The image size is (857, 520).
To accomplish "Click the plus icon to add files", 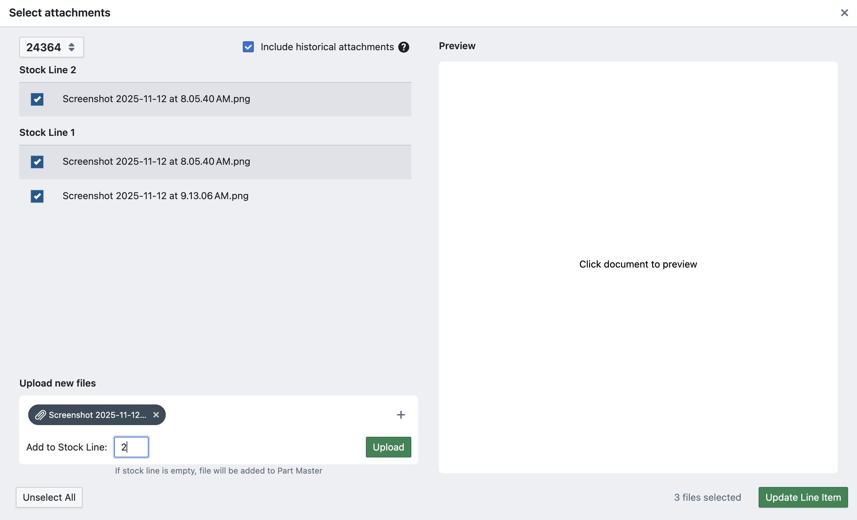I will [401, 415].
